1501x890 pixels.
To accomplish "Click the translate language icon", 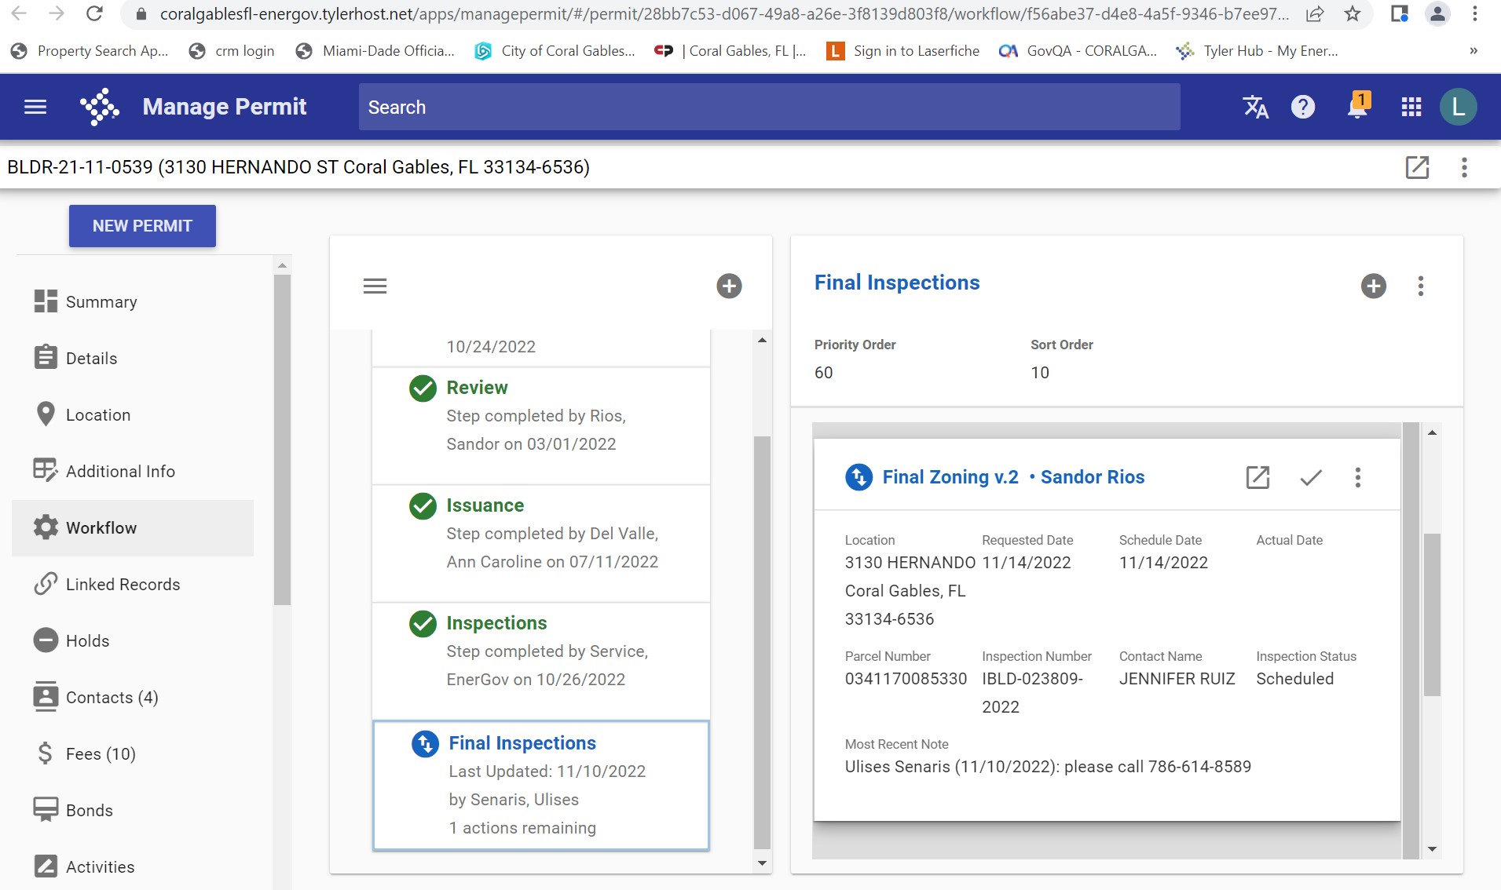I will pos(1255,107).
